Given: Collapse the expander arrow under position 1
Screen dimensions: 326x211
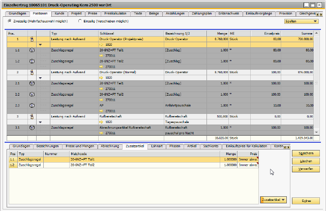Looking at the screenshot, I should pos(40,45).
